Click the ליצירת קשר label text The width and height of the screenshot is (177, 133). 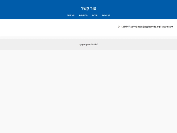[x=167, y=27]
